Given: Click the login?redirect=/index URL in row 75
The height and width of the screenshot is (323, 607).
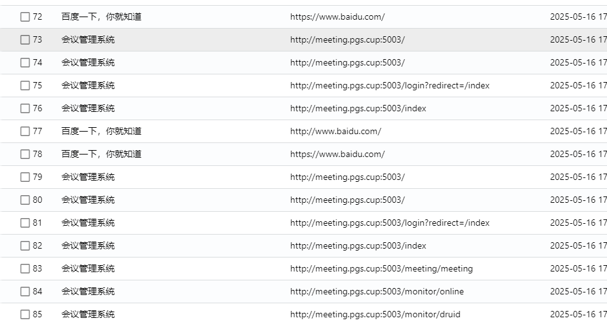Looking at the screenshot, I should pos(390,85).
